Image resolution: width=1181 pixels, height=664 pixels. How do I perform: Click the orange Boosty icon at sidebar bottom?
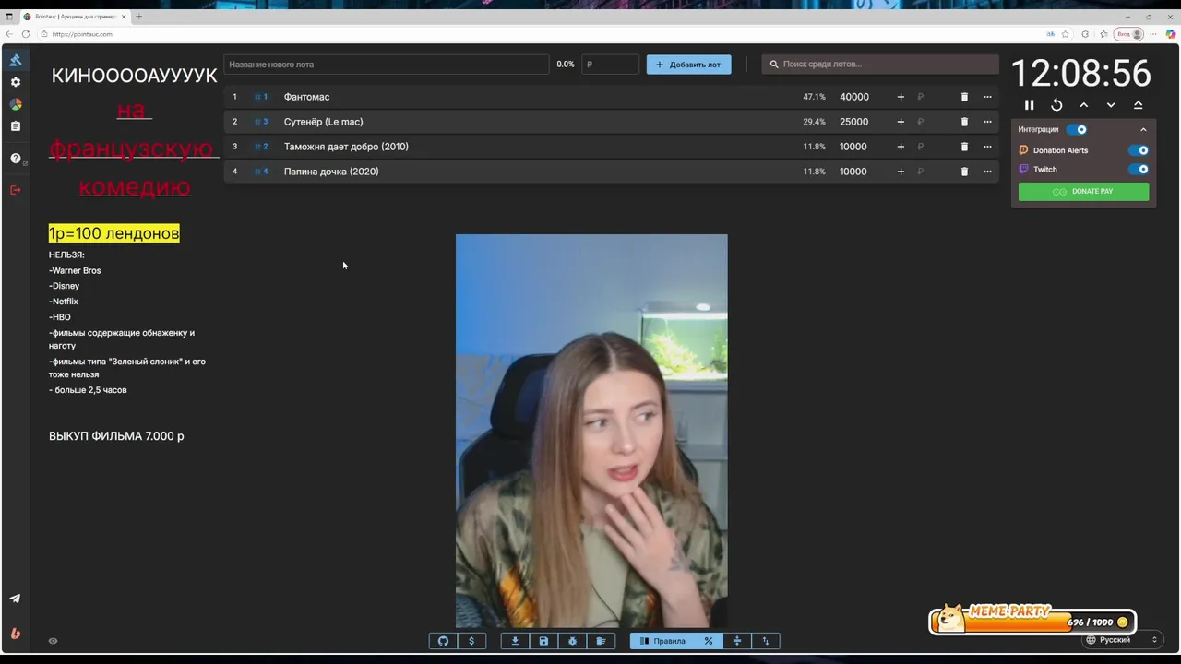(x=16, y=634)
